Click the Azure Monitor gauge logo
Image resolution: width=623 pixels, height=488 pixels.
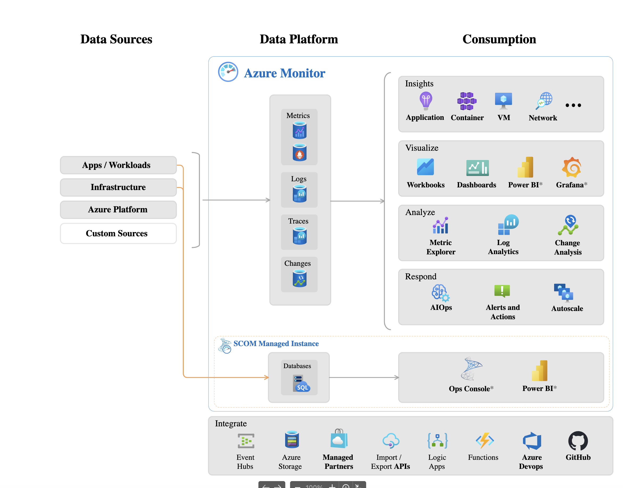tap(228, 72)
